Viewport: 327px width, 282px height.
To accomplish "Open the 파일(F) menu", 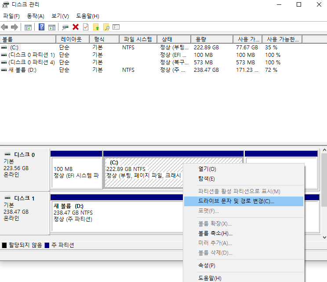I will click(x=11, y=16).
